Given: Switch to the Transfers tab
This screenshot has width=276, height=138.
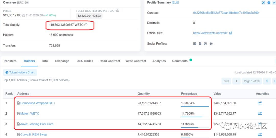Looking at the screenshot, I should 10,61.
